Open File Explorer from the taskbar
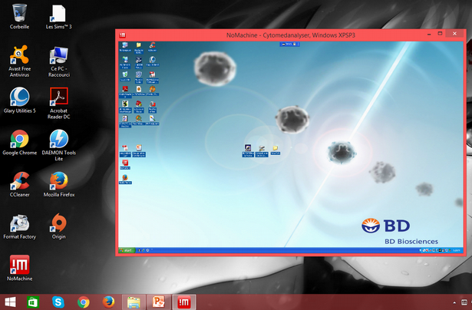472x310 pixels. coord(134,302)
